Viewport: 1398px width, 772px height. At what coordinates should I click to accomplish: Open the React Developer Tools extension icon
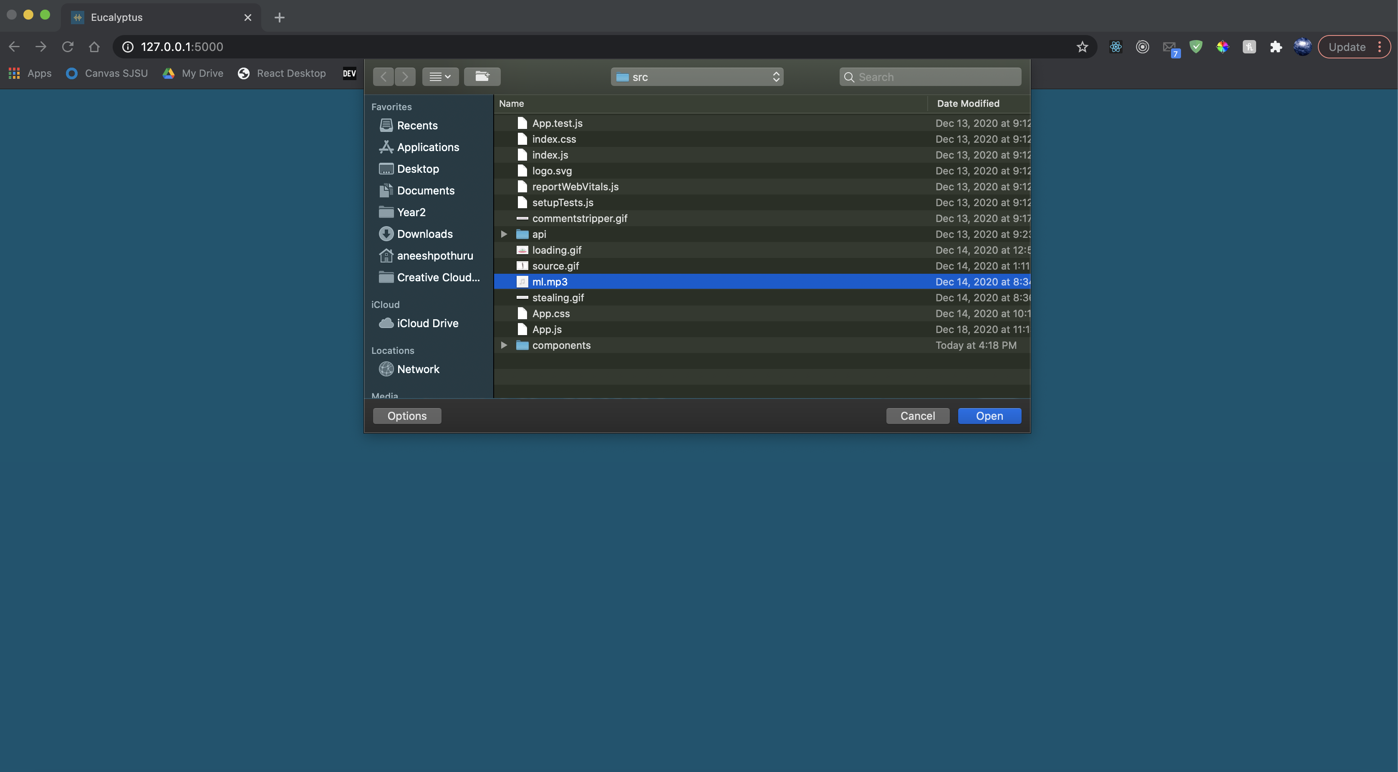(1115, 47)
